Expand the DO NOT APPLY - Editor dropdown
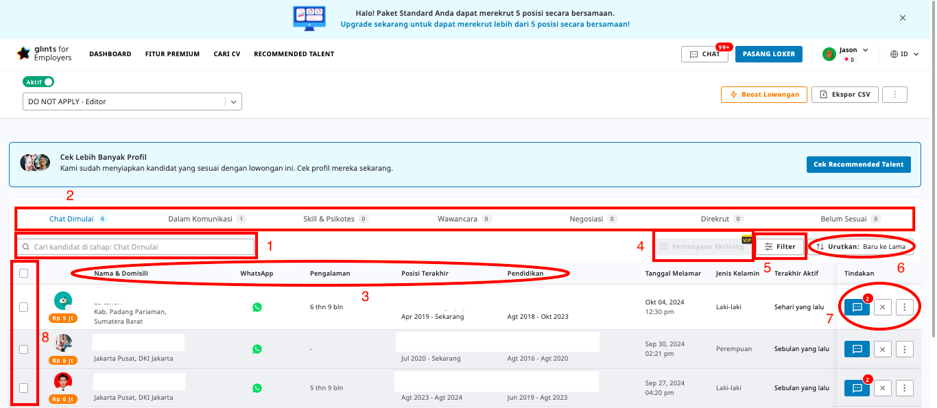Viewport: 937px width, 408px height. [x=233, y=101]
